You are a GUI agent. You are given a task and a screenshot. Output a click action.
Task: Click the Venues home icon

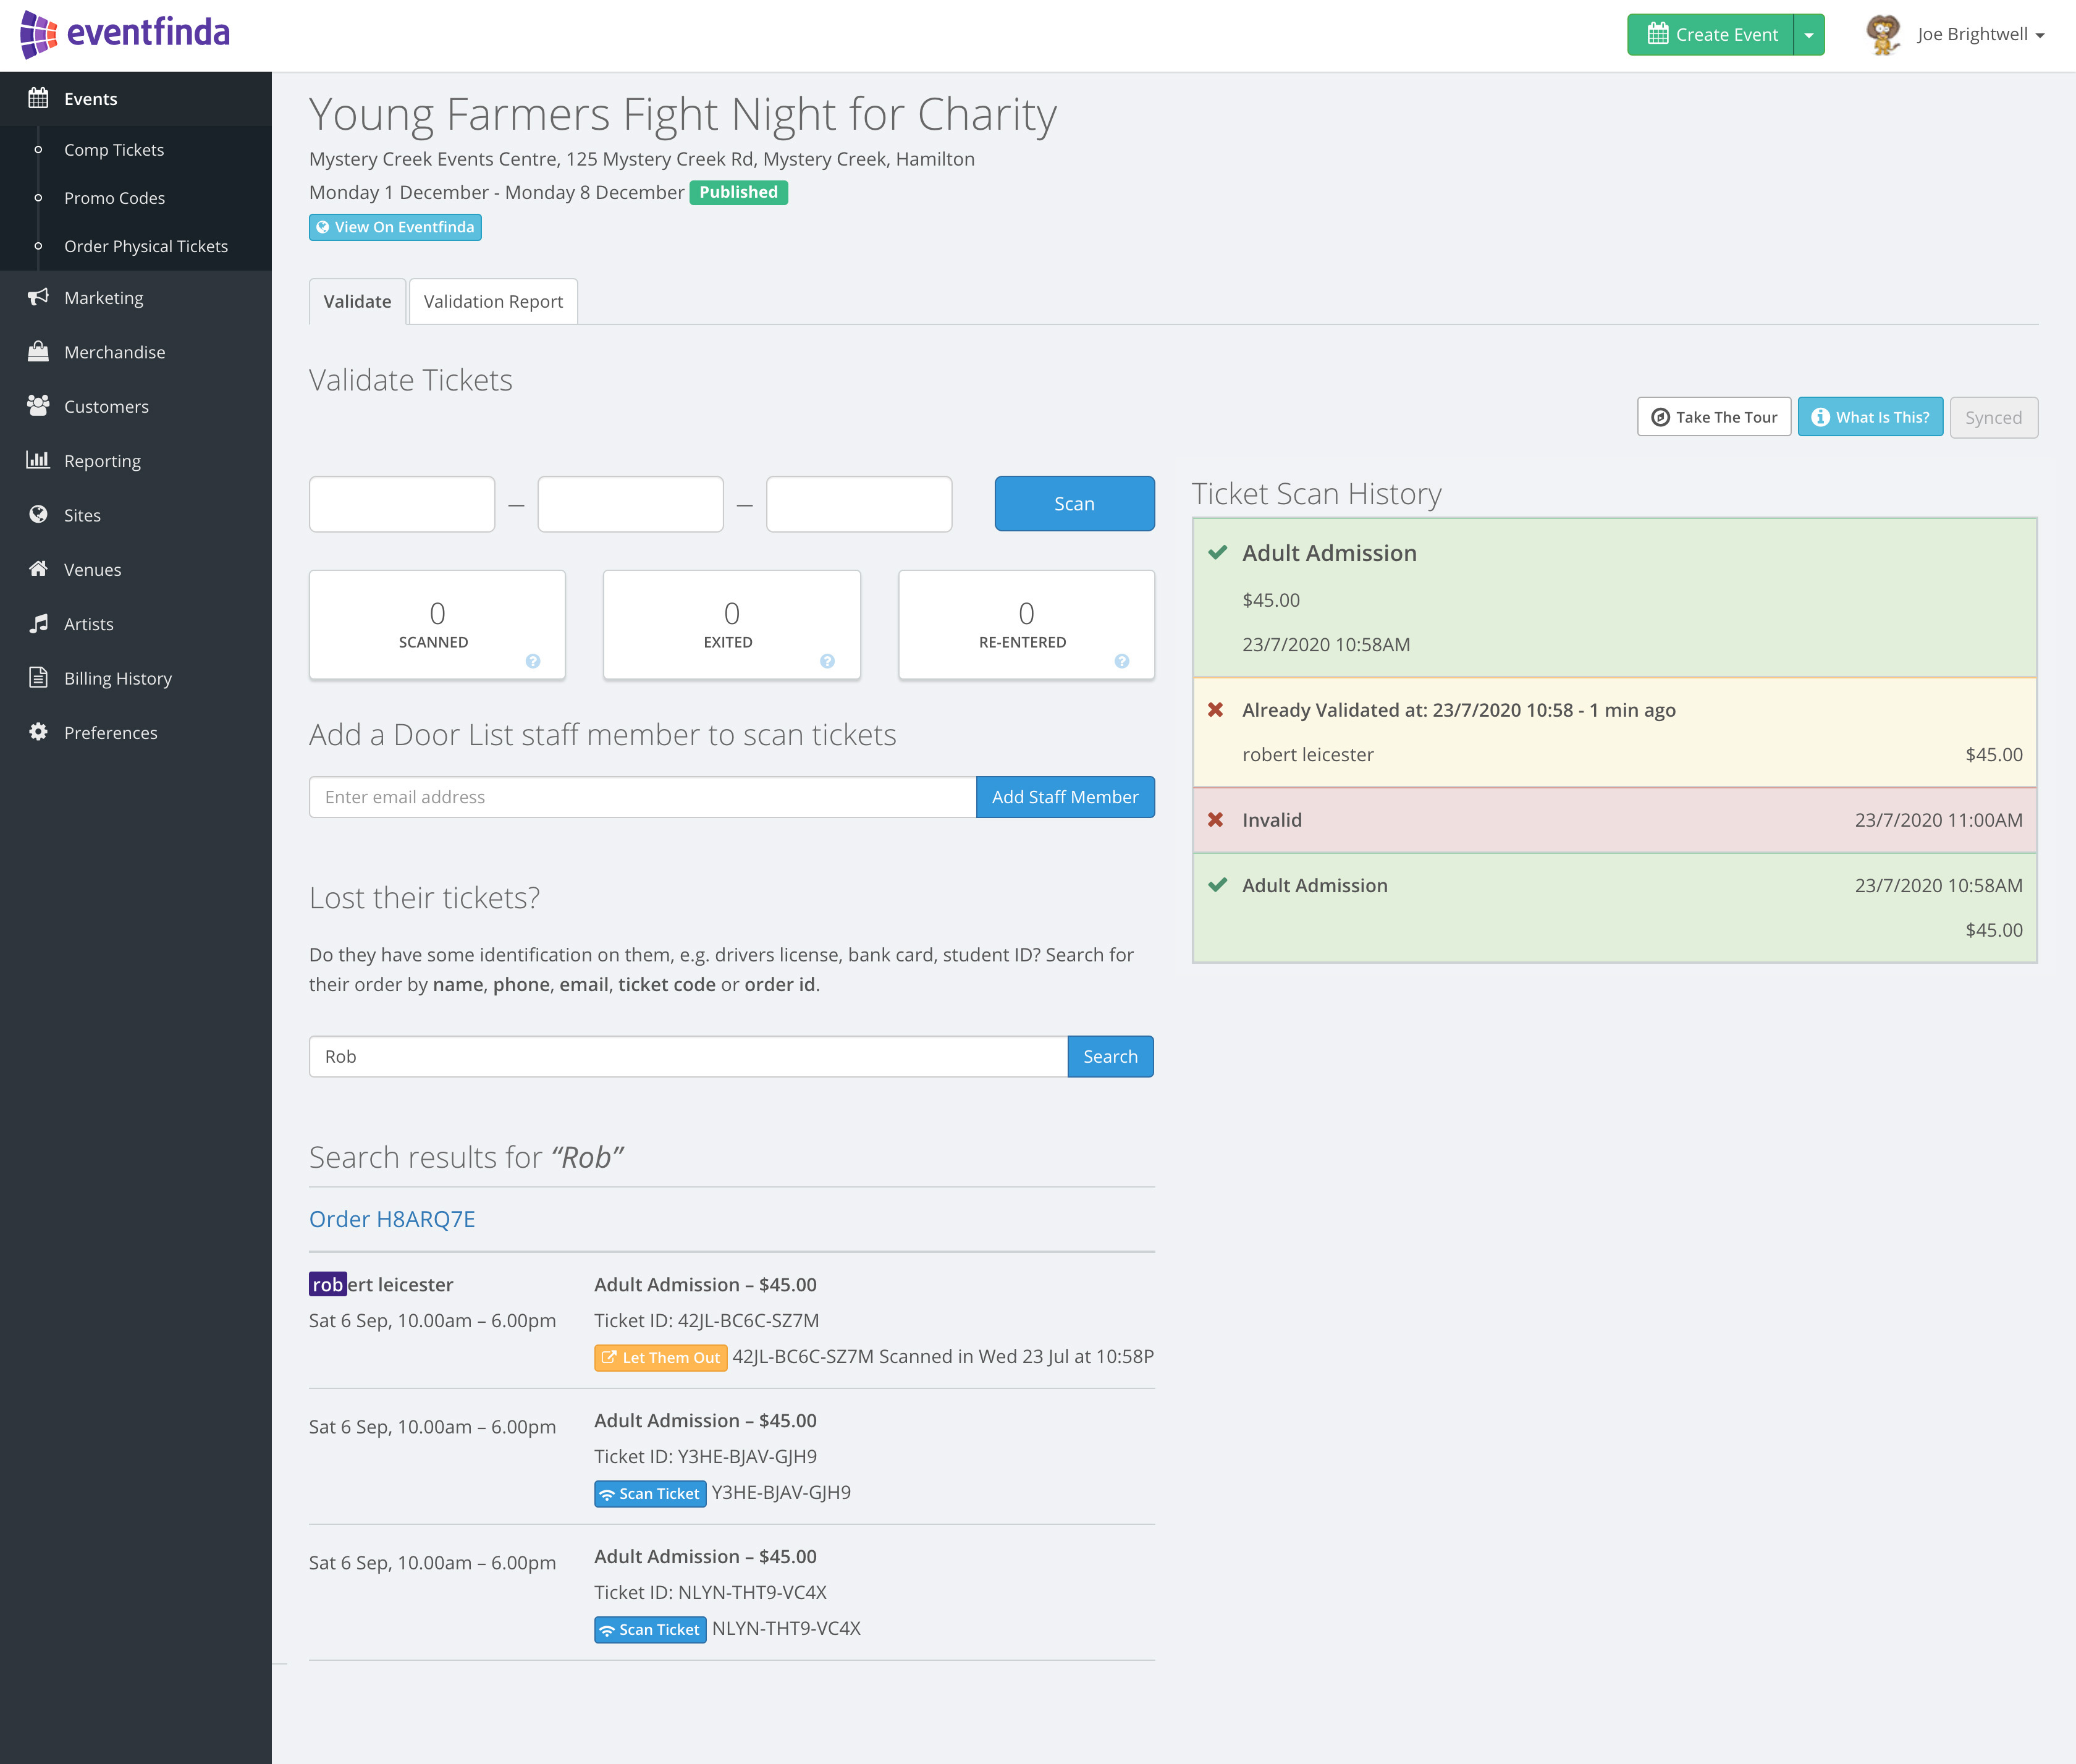point(38,568)
